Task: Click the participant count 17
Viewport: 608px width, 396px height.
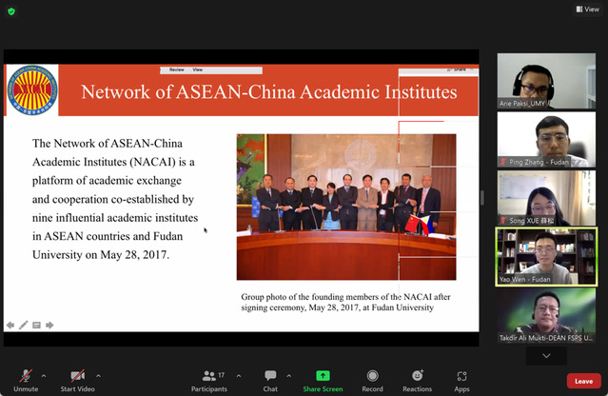Action: (x=221, y=375)
